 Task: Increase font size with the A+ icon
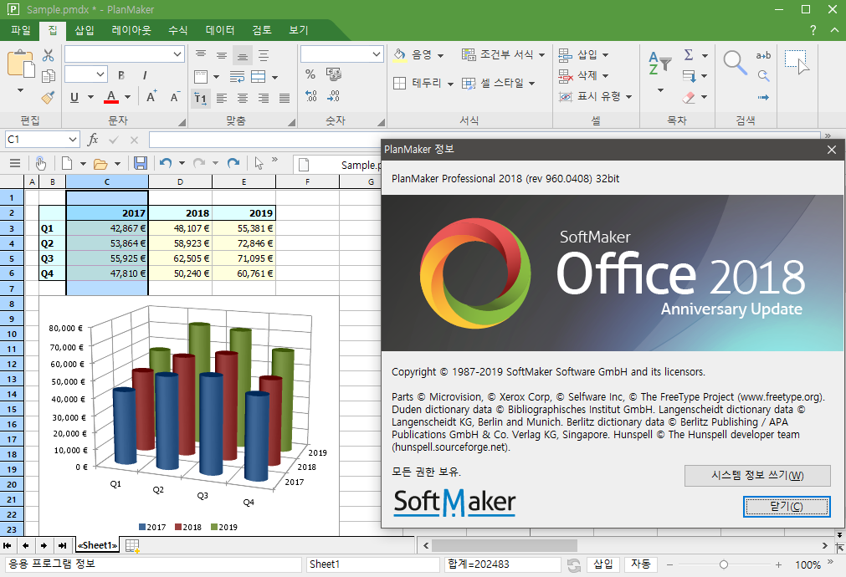(x=151, y=96)
